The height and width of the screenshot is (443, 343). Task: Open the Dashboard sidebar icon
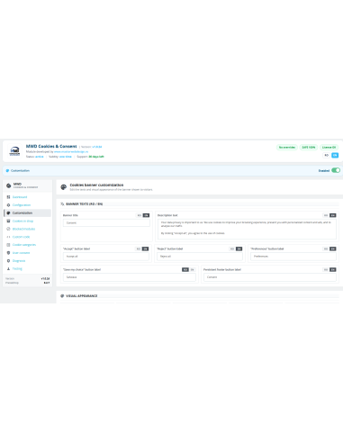(8, 197)
